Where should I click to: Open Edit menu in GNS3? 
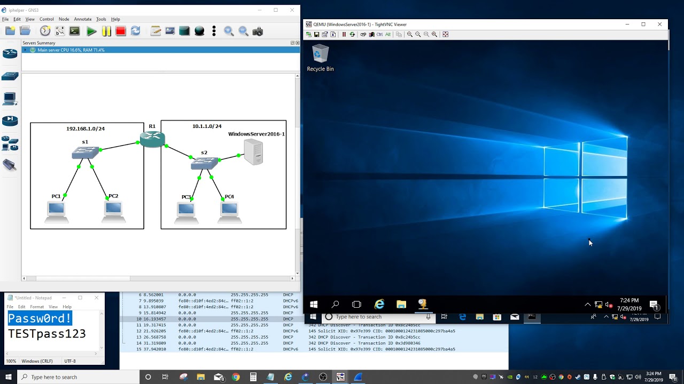tap(18, 19)
